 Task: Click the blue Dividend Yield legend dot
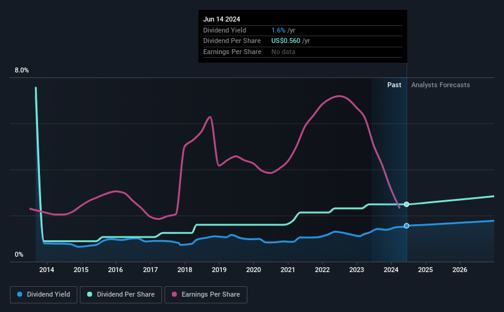[x=20, y=294]
